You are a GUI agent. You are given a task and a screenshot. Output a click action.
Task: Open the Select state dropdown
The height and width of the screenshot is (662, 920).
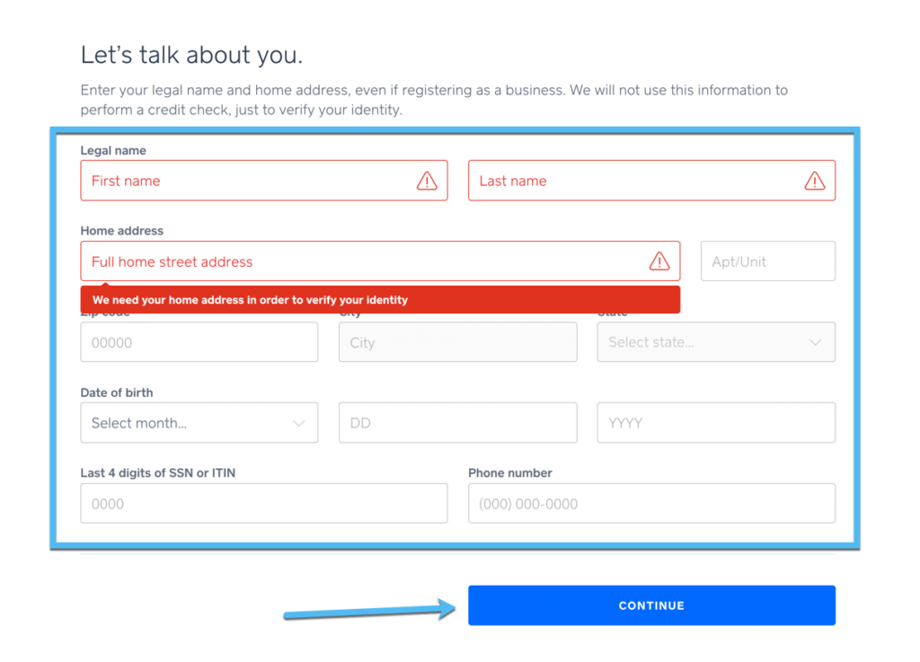[x=716, y=342]
